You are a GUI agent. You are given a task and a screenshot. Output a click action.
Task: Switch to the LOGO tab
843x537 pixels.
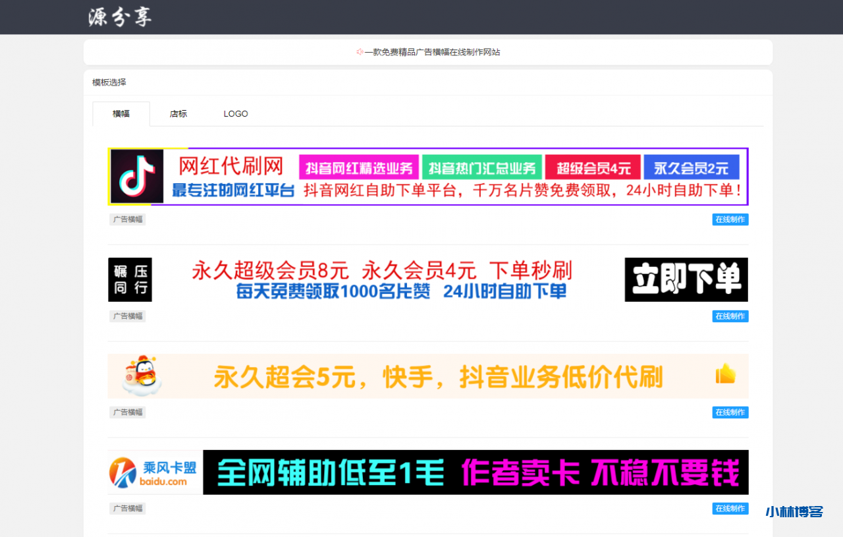235,113
